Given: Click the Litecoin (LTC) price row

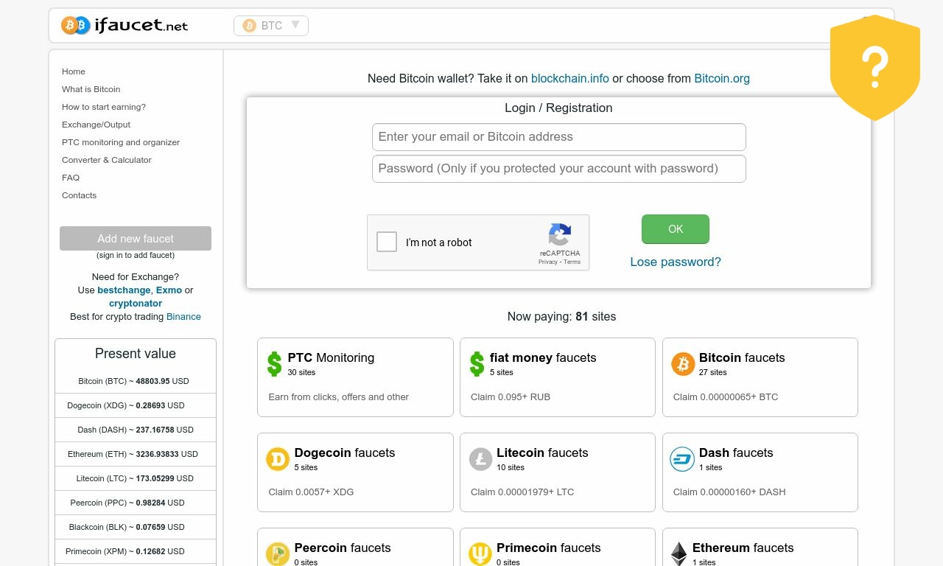Looking at the screenshot, I should tap(136, 478).
